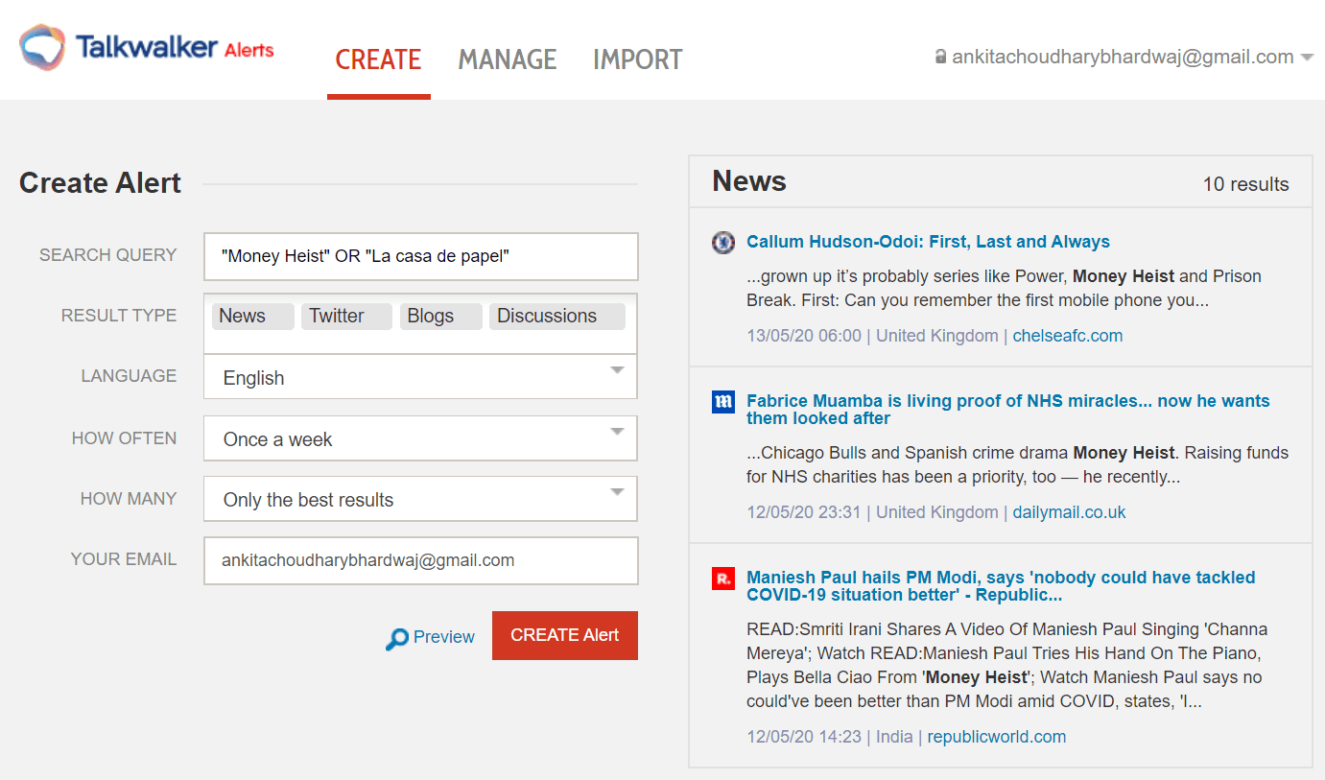The image size is (1325, 780).
Task: Switch to the MANAGE tab
Action: 508,59
